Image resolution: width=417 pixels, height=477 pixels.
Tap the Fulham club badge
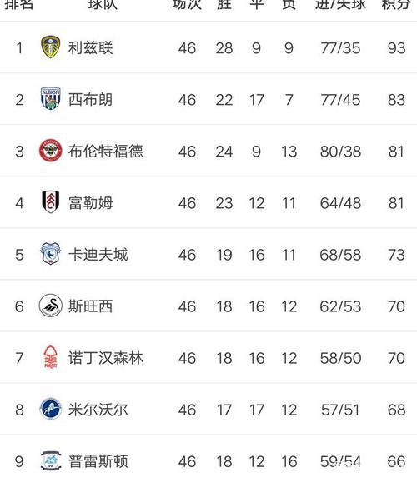51,202
